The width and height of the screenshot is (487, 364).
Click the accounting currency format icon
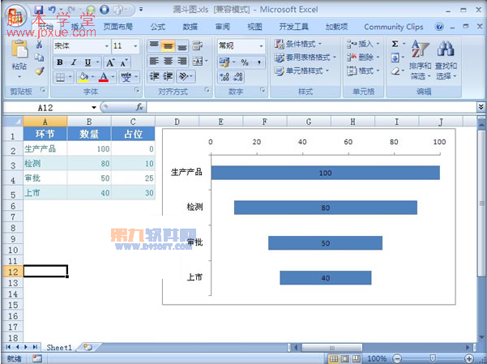[x=224, y=62]
